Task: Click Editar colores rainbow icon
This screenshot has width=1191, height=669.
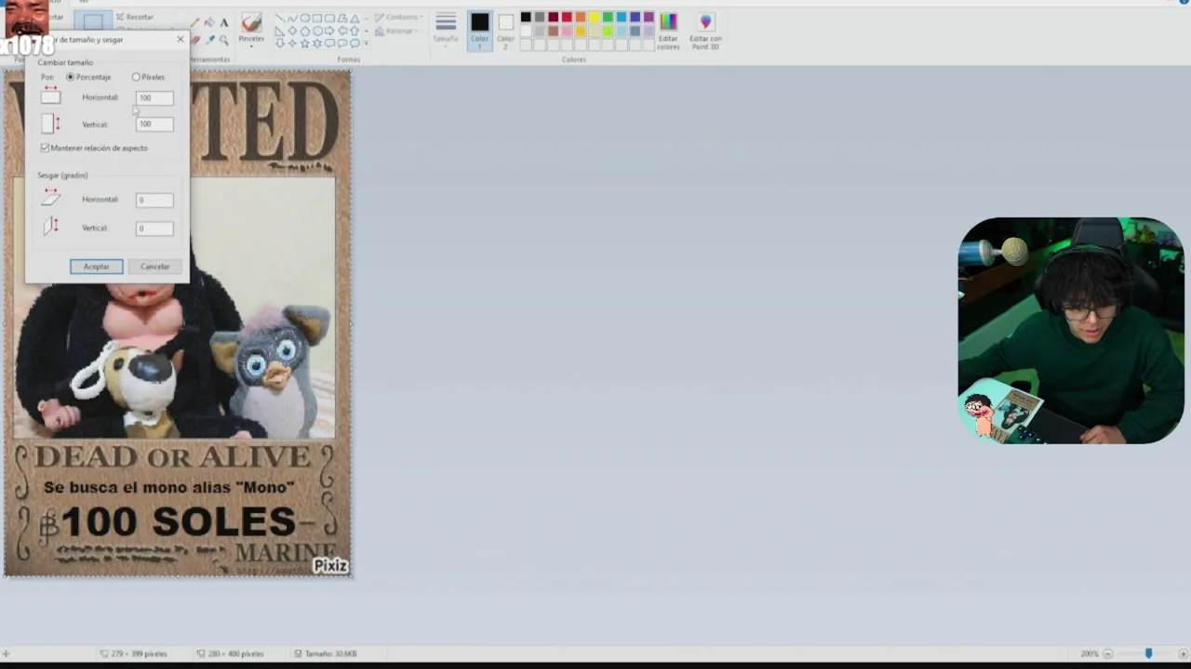Action: (668, 21)
